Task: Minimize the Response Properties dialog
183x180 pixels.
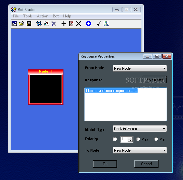Action: (148, 56)
